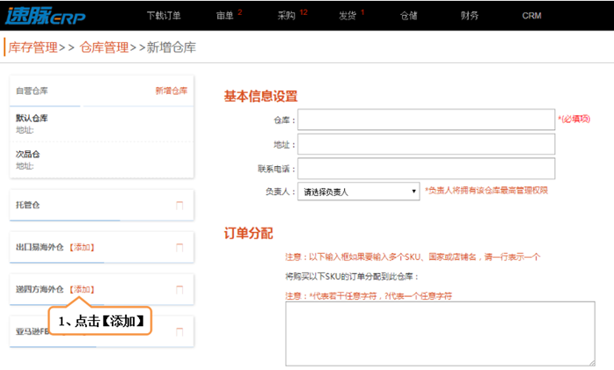Open the CRM menu
614x370 pixels.
pyautogui.click(x=531, y=16)
